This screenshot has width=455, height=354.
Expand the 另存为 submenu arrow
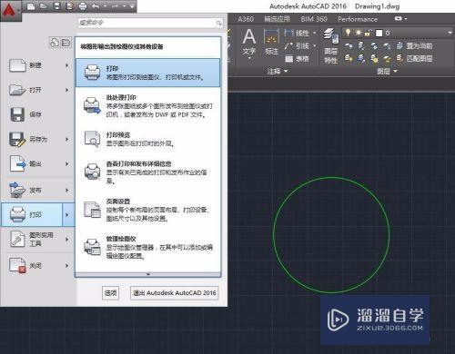(67, 139)
